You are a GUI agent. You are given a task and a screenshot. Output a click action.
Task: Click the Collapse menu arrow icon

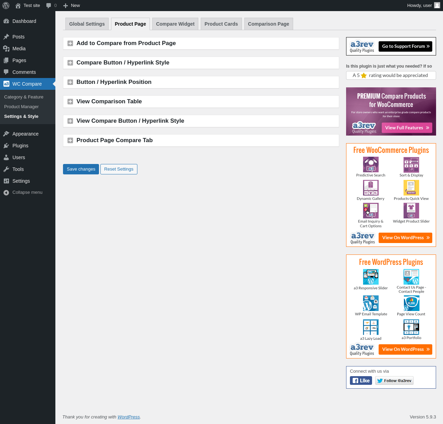(6, 192)
